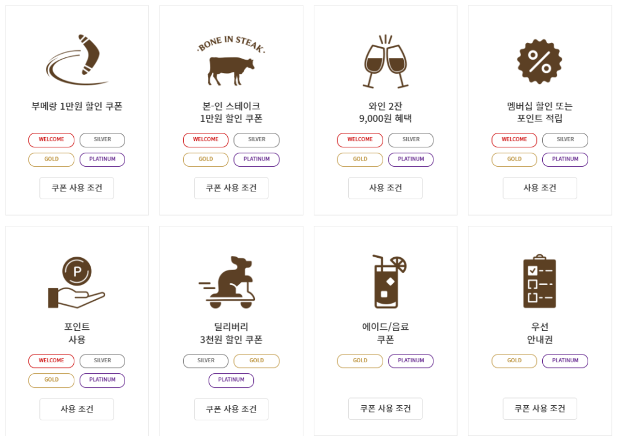Click the point coin in hand icon
The height and width of the screenshot is (436, 619).
point(77,282)
